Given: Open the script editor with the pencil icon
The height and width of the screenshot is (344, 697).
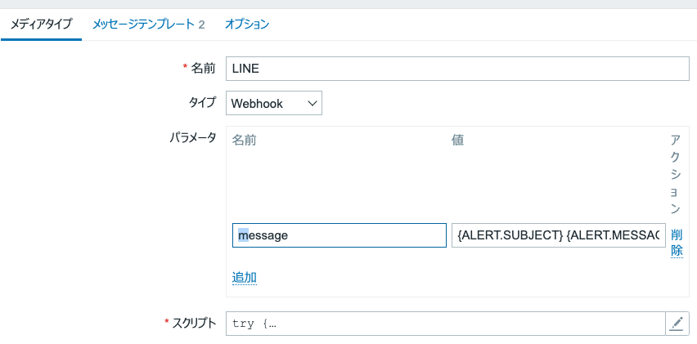Looking at the screenshot, I should pos(677,324).
